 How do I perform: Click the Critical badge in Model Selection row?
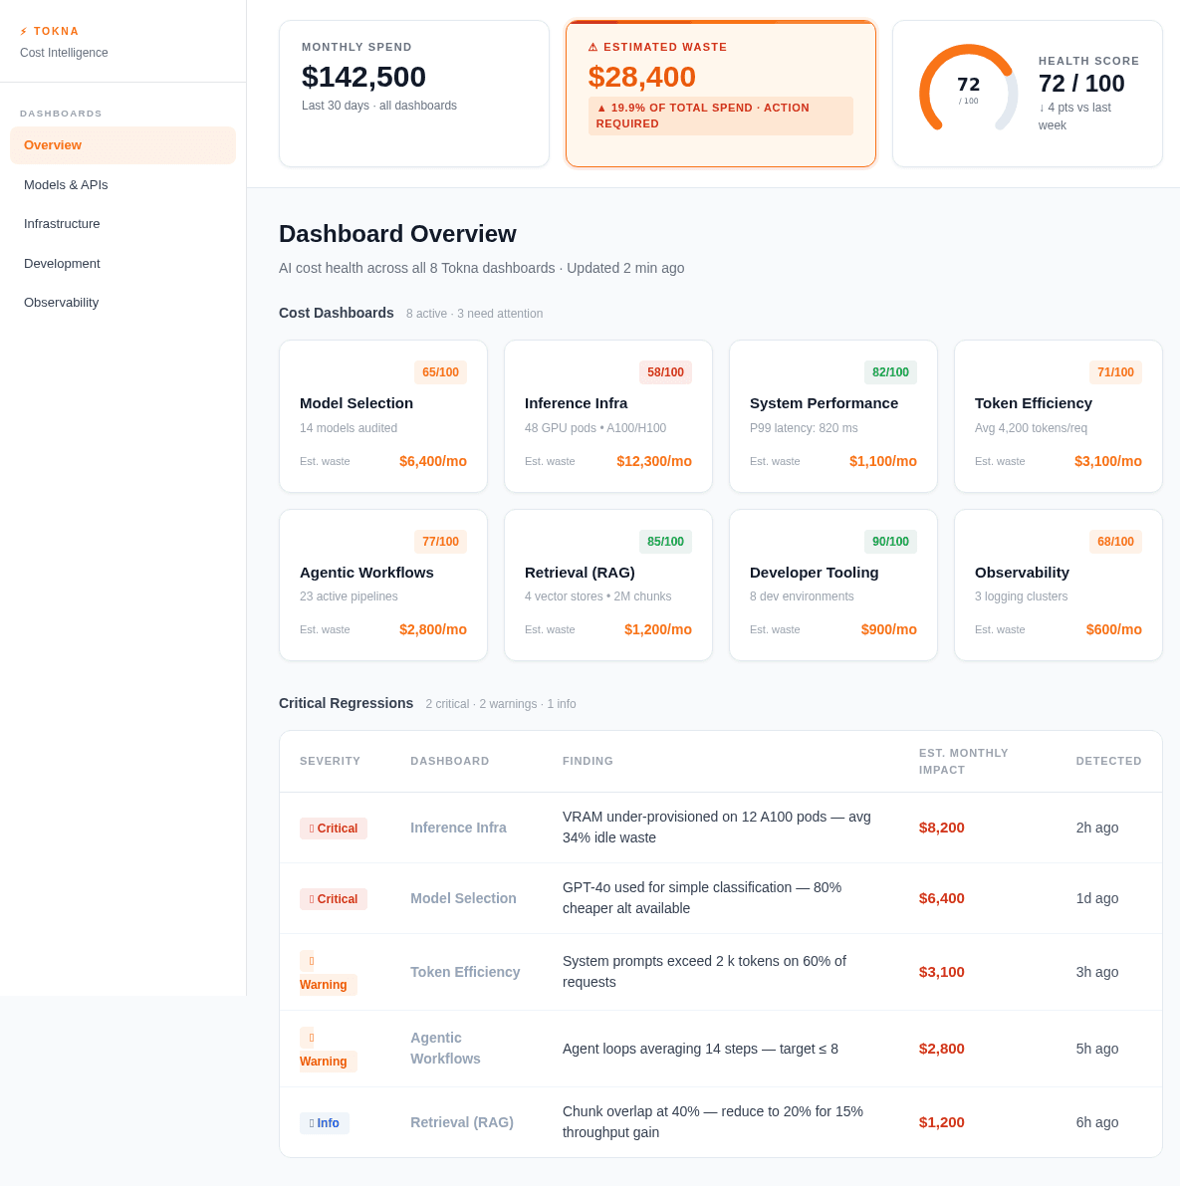[x=334, y=898]
